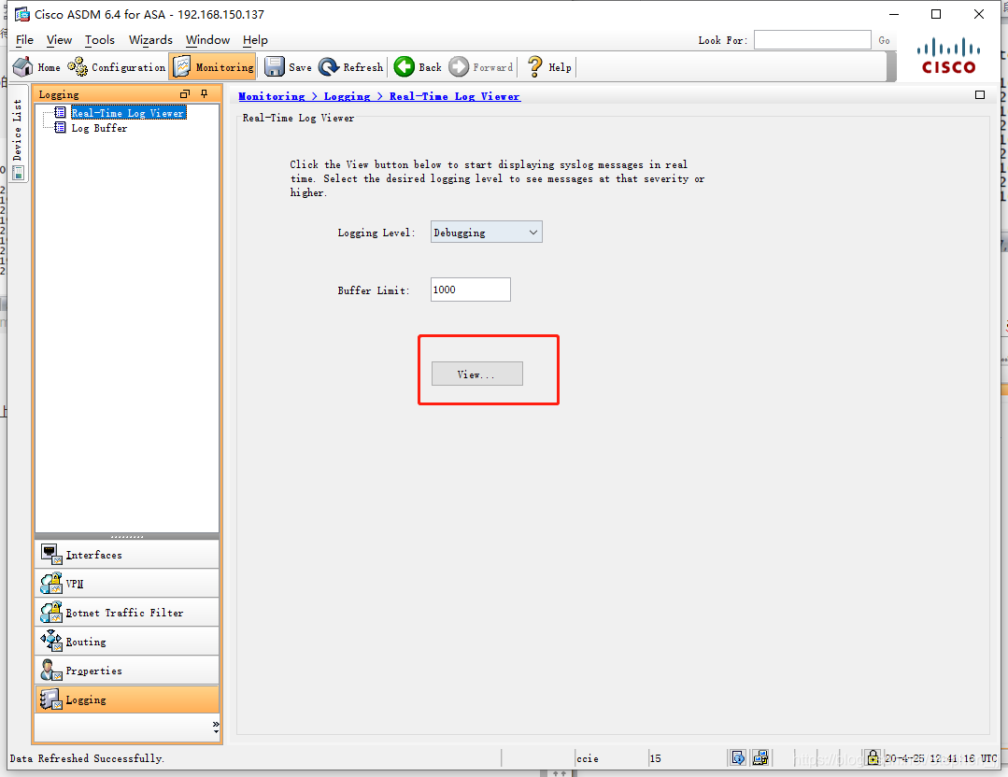The width and height of the screenshot is (1008, 777).
Task: Click the status bar device info icon
Action: pos(738,758)
